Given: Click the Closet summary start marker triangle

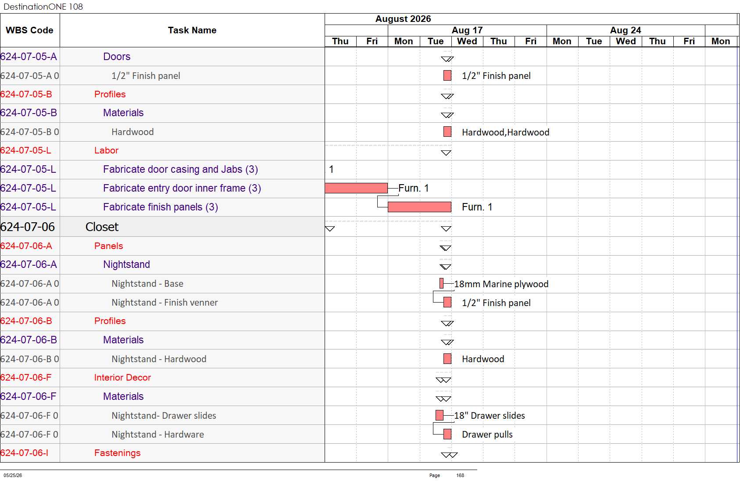Looking at the screenshot, I should [330, 228].
